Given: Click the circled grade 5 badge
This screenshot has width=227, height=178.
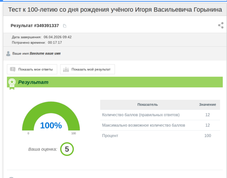Looking at the screenshot, I should 67,149.
